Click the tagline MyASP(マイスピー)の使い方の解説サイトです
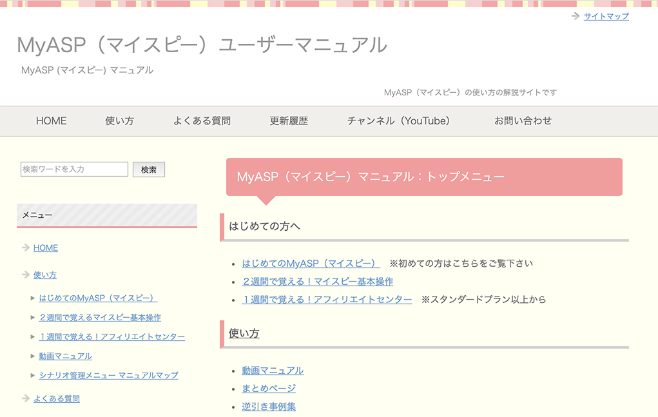 [x=470, y=92]
